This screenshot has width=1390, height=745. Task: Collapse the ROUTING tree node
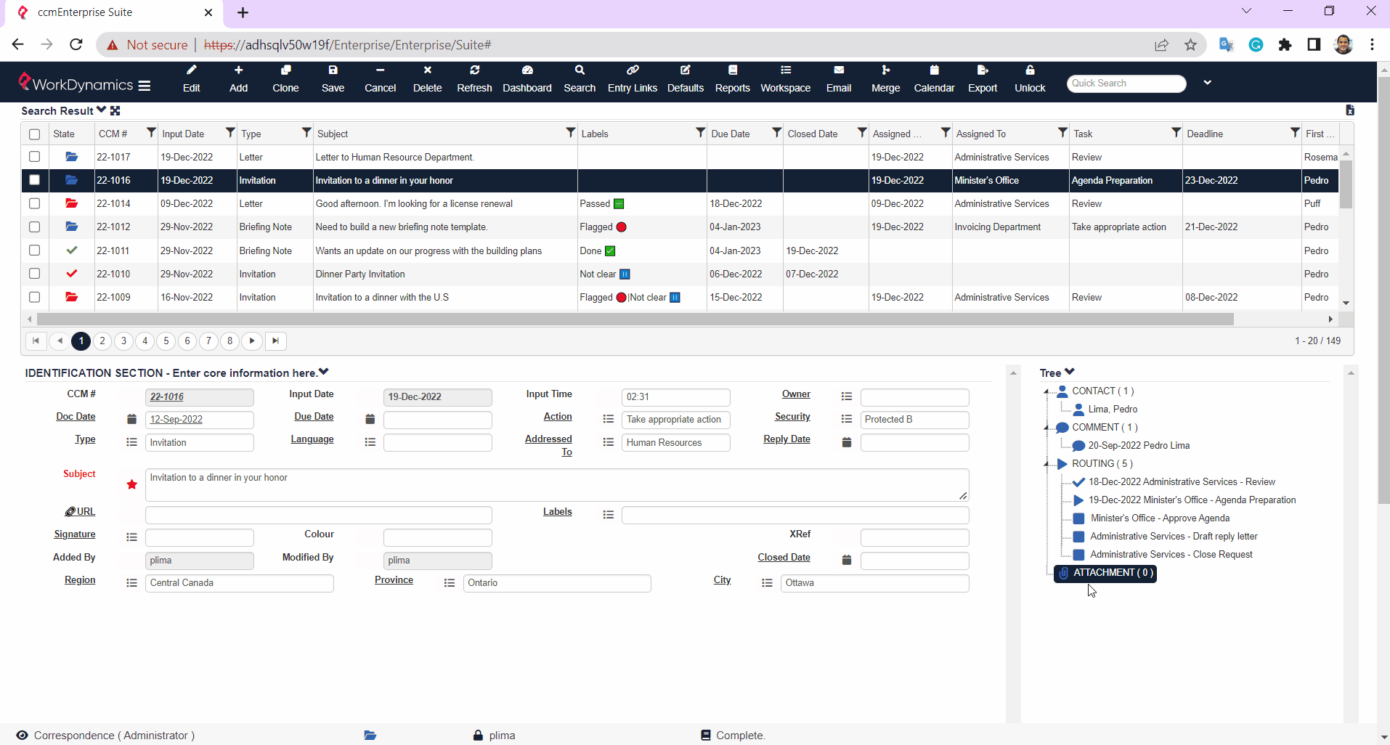pos(1046,464)
